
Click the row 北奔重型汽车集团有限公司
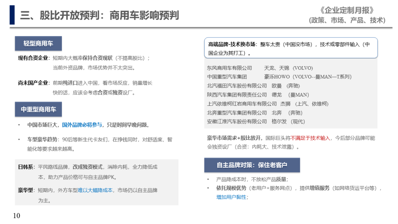point(237,113)
